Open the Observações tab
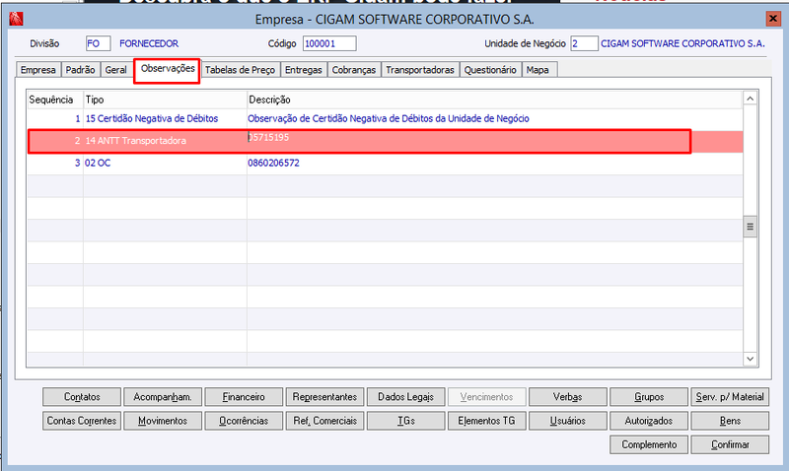 pos(168,69)
